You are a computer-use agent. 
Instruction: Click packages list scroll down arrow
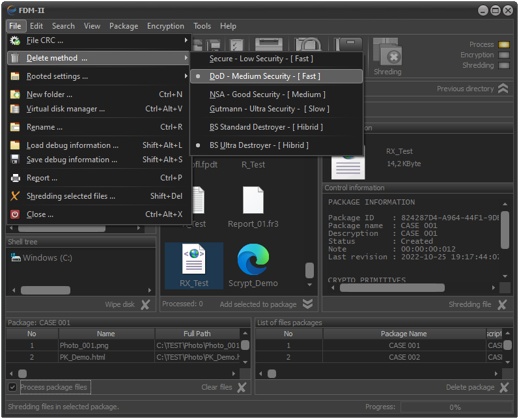508,362
